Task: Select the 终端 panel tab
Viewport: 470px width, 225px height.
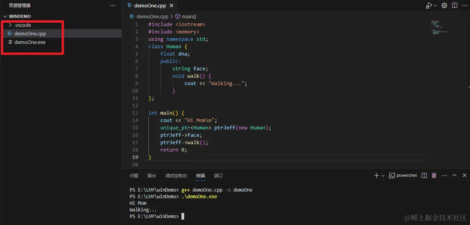Action: (201, 176)
